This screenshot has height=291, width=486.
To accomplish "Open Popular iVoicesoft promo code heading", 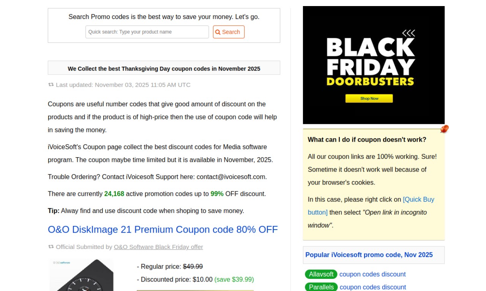I will (369, 255).
